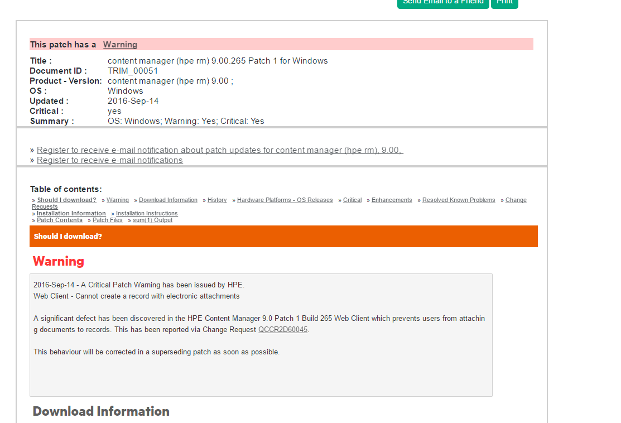The height and width of the screenshot is (423, 621).
Task: Click the Updated date 2016-Sep-14
Action: [x=133, y=101]
